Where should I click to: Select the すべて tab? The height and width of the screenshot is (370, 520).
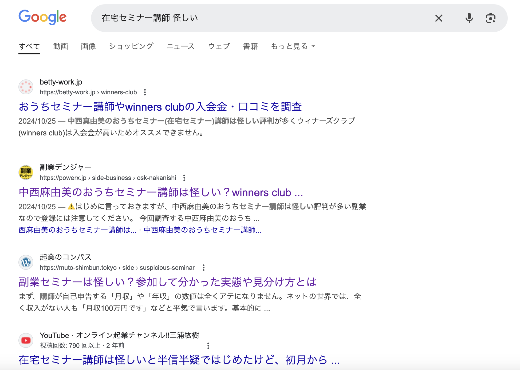point(29,46)
